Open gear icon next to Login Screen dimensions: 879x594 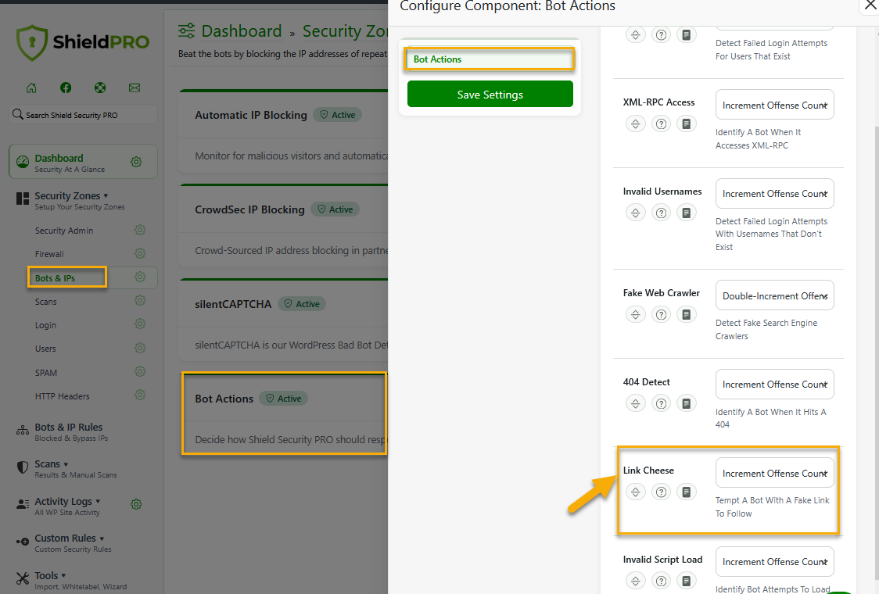click(x=140, y=324)
